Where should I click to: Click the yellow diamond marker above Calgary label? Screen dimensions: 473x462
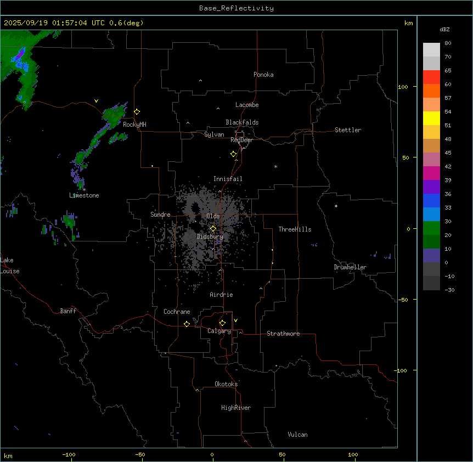[x=222, y=323]
